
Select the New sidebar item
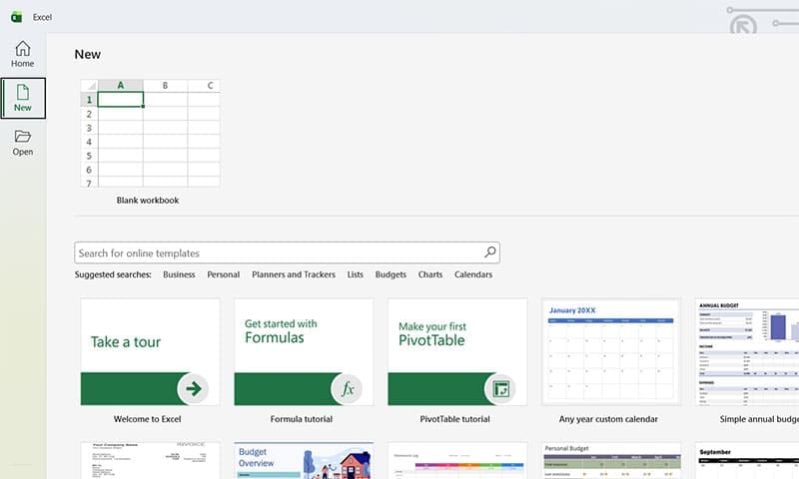23,98
